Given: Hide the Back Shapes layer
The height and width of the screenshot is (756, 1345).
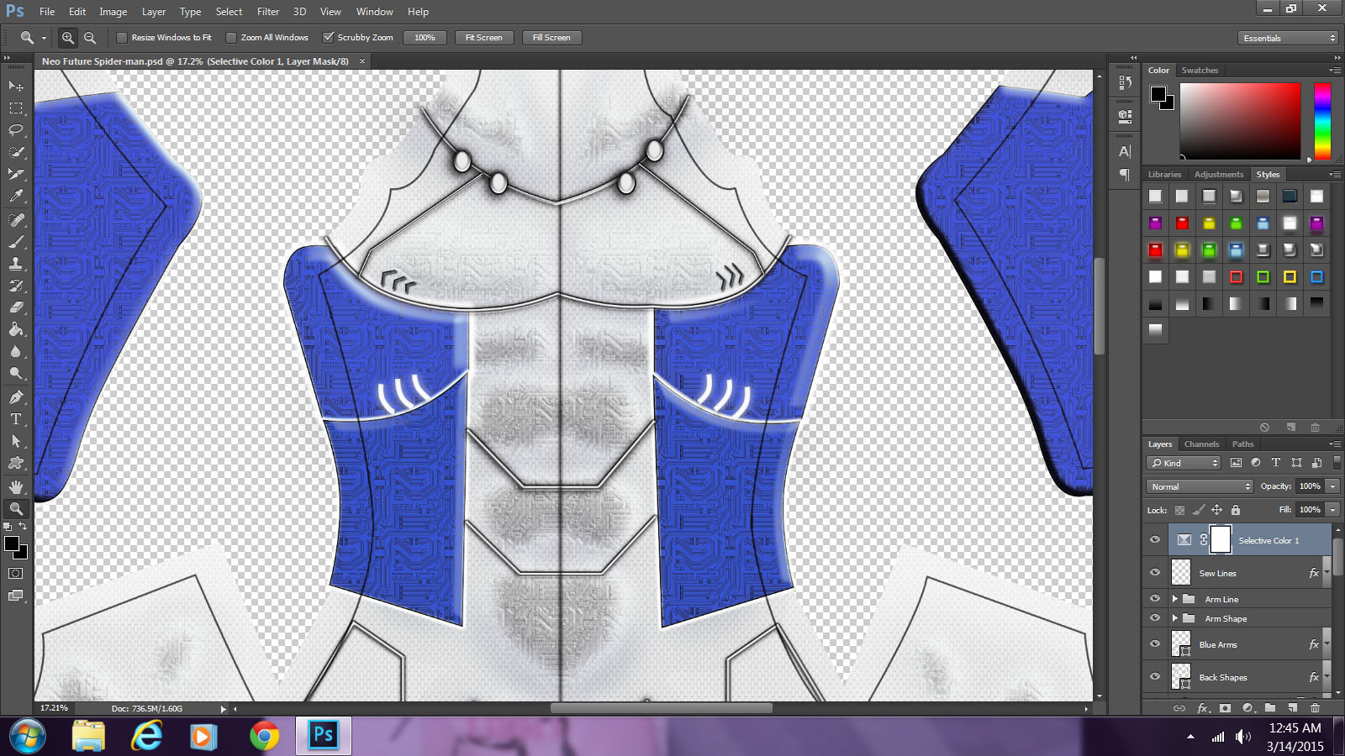Looking at the screenshot, I should 1155,677.
